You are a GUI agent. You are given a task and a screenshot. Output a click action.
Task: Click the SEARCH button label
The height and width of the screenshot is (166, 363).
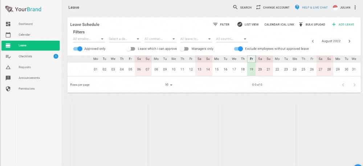click(x=246, y=7)
